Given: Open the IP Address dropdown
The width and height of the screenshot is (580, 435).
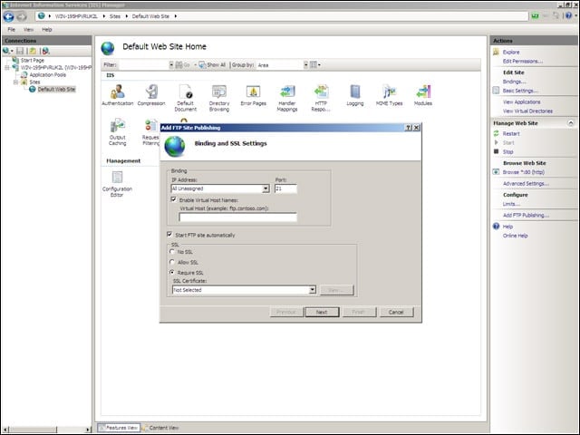Looking at the screenshot, I should pyautogui.click(x=266, y=188).
